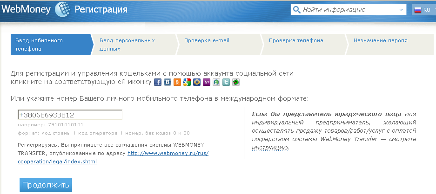Click the search magnifier icon
Screen dimensions: 436x194
[x=297, y=10]
